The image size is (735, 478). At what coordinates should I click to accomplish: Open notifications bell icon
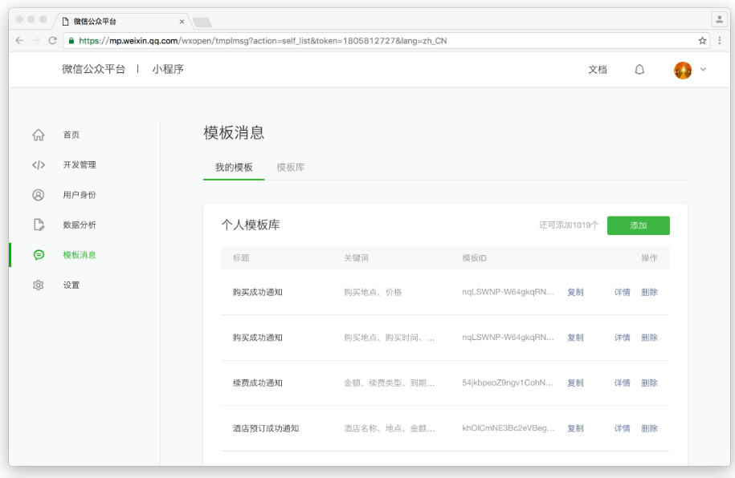pos(639,70)
